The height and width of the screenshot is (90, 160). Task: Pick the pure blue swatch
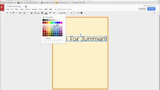coord(57,23)
